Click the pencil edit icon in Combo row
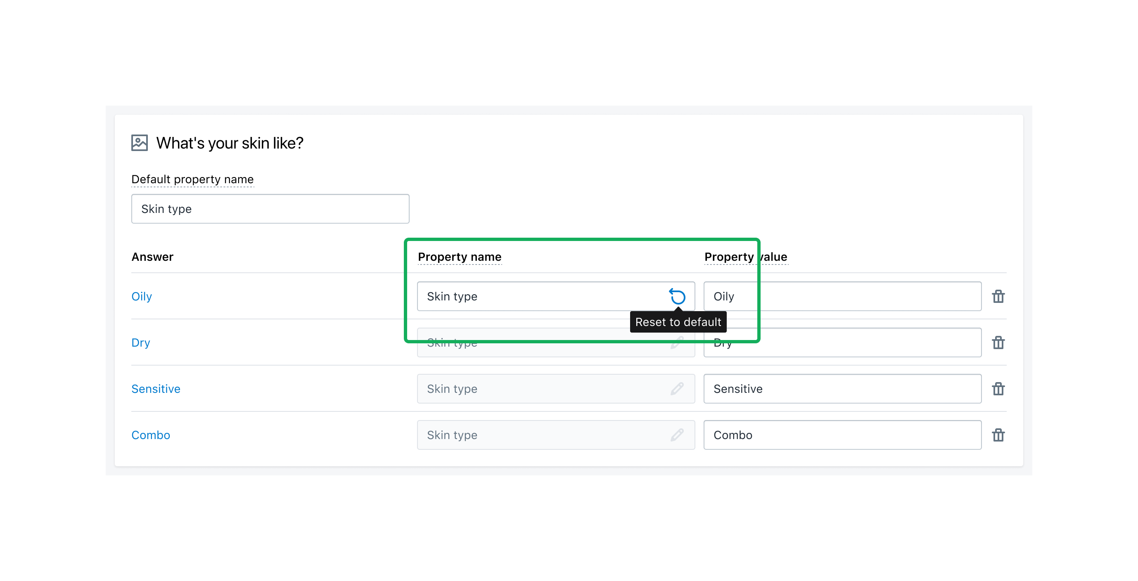 [x=677, y=435]
